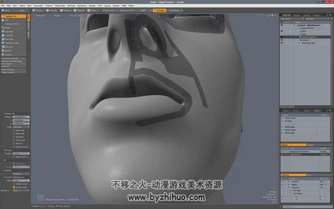Click the Command input field
Screen dimensions: 334x209
(307, 207)
